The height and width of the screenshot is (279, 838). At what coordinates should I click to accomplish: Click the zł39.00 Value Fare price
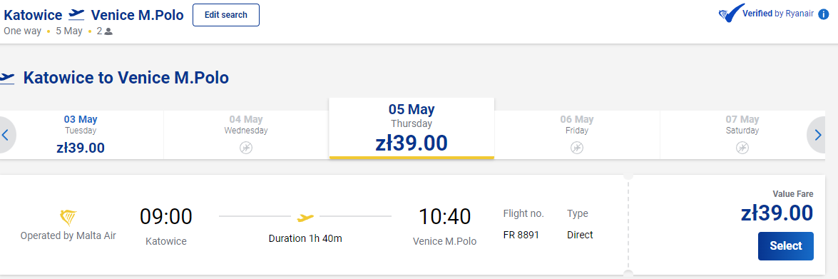pyautogui.click(x=777, y=213)
